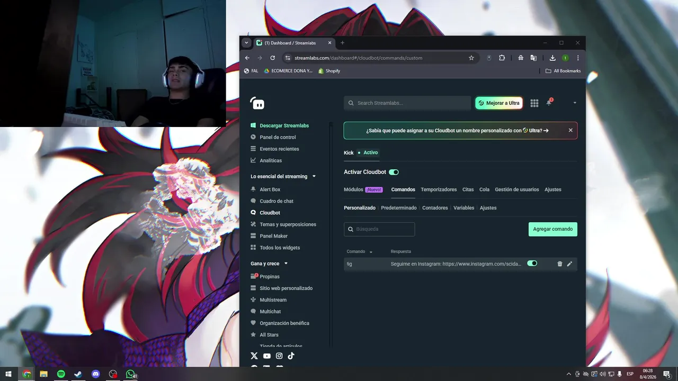This screenshot has width=678, height=381.
Task: Focus the Search Streamlabs field
Action: tap(407, 103)
